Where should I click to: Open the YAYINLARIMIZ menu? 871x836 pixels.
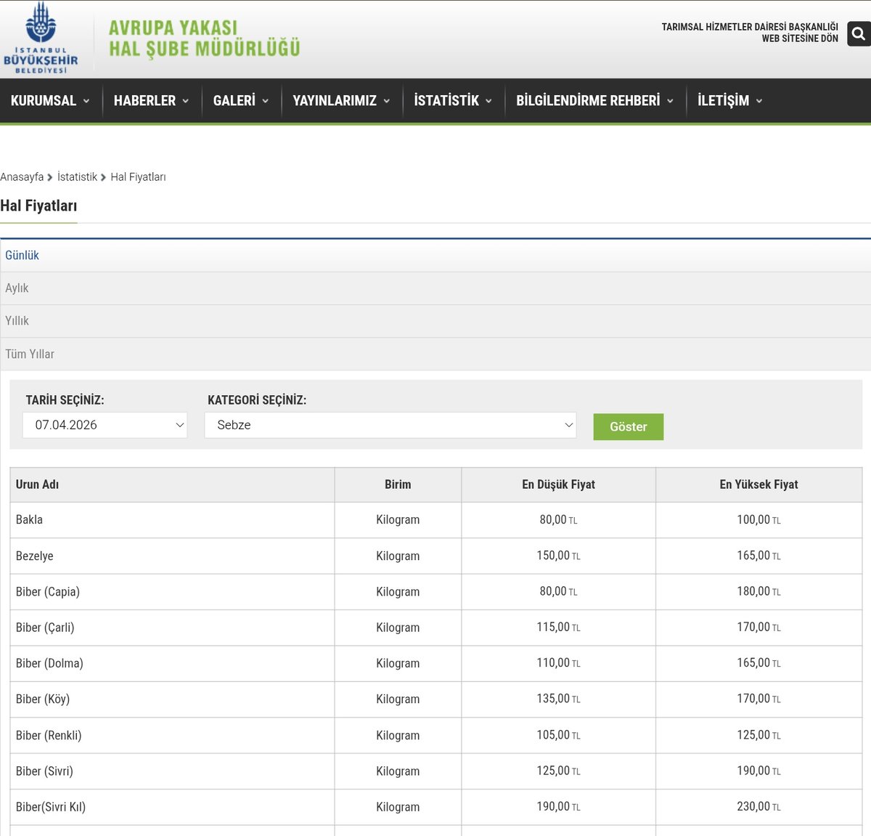click(341, 101)
